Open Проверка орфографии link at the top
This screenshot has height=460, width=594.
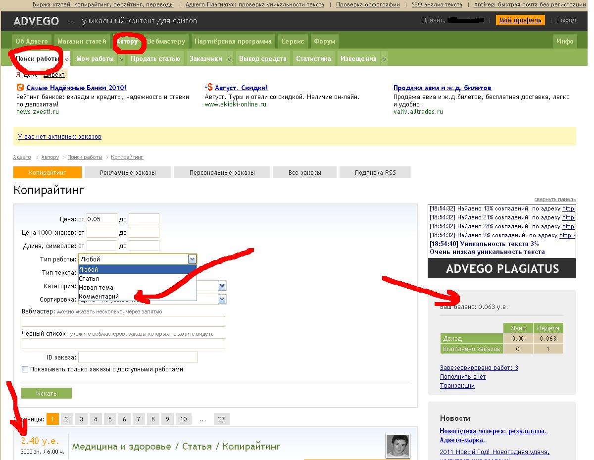pyautogui.click(x=368, y=4)
